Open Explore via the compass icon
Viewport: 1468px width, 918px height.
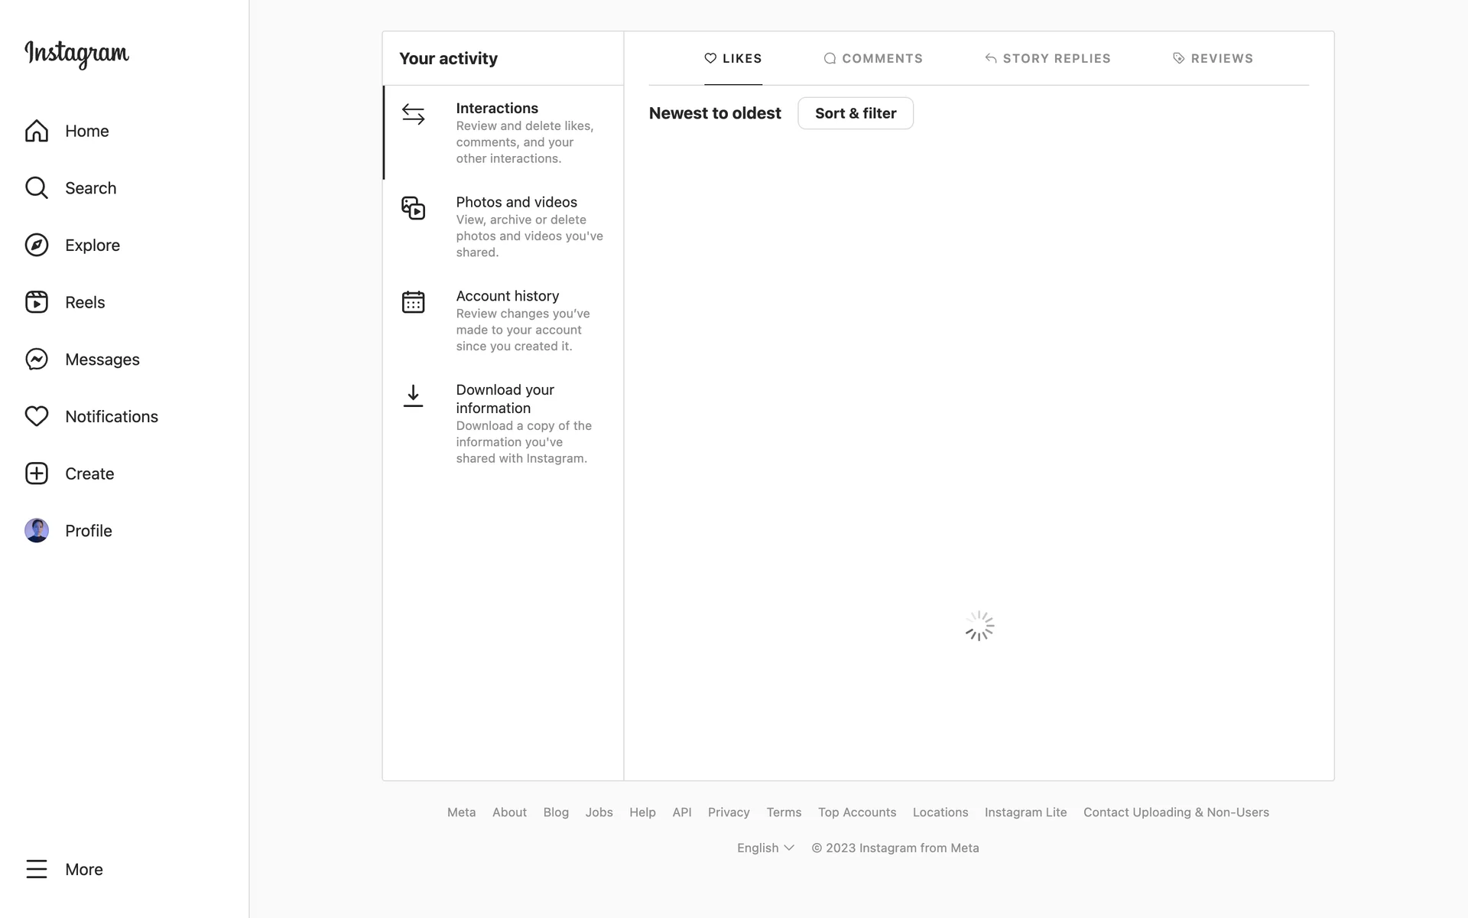pyautogui.click(x=37, y=245)
